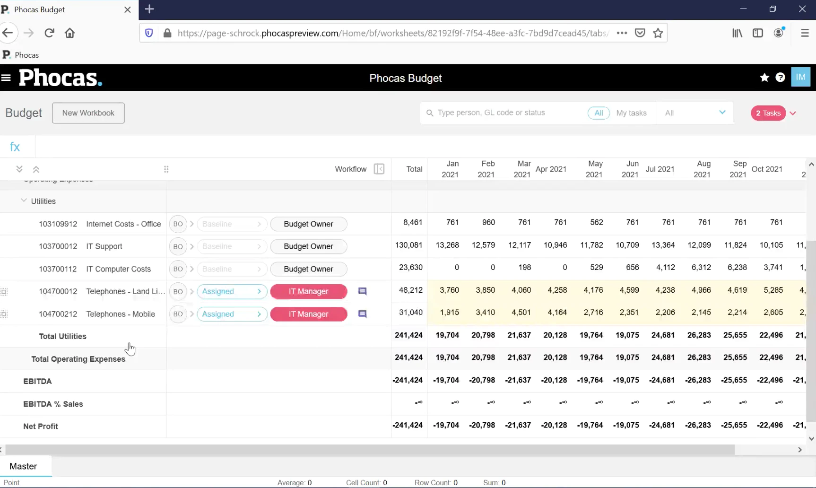Image resolution: width=816 pixels, height=488 pixels.
Task: Click IT Manager button for Telephones - Land Line
Action: 309,291
